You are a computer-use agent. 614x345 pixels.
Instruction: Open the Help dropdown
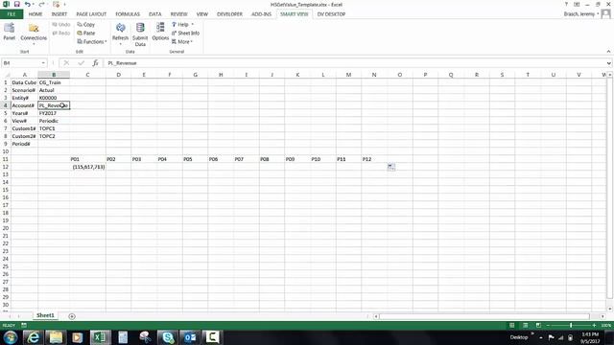(x=183, y=24)
